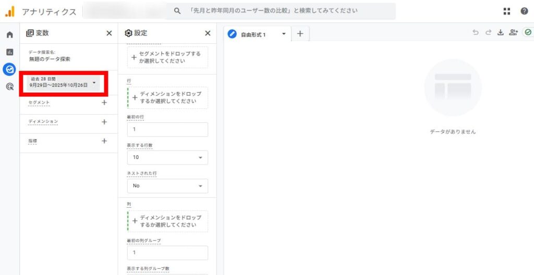Open the Advertising icon in sidebar
Viewport: 534px width, 275px height.
(x=9, y=86)
